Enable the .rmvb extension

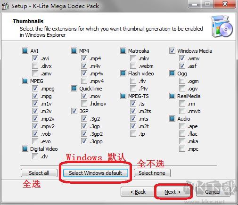coord(182,111)
